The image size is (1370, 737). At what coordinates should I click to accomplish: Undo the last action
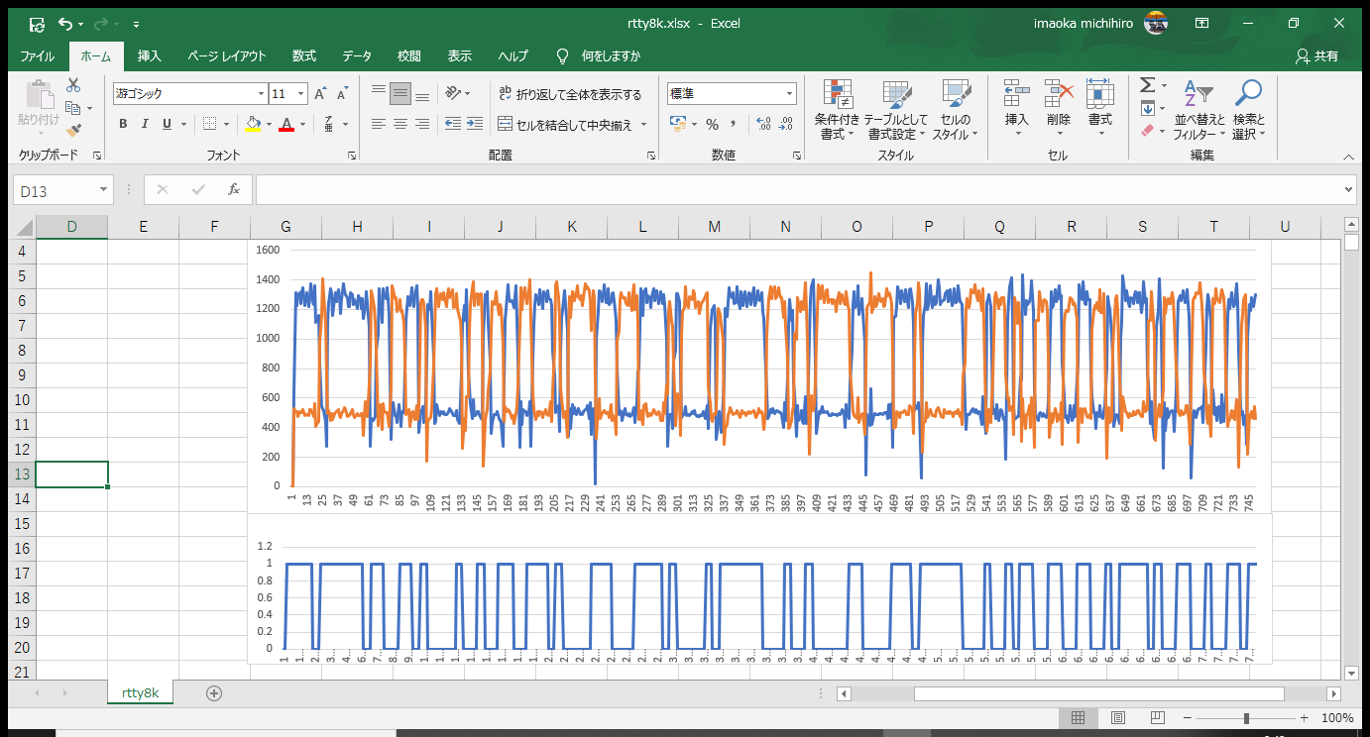tap(65, 23)
